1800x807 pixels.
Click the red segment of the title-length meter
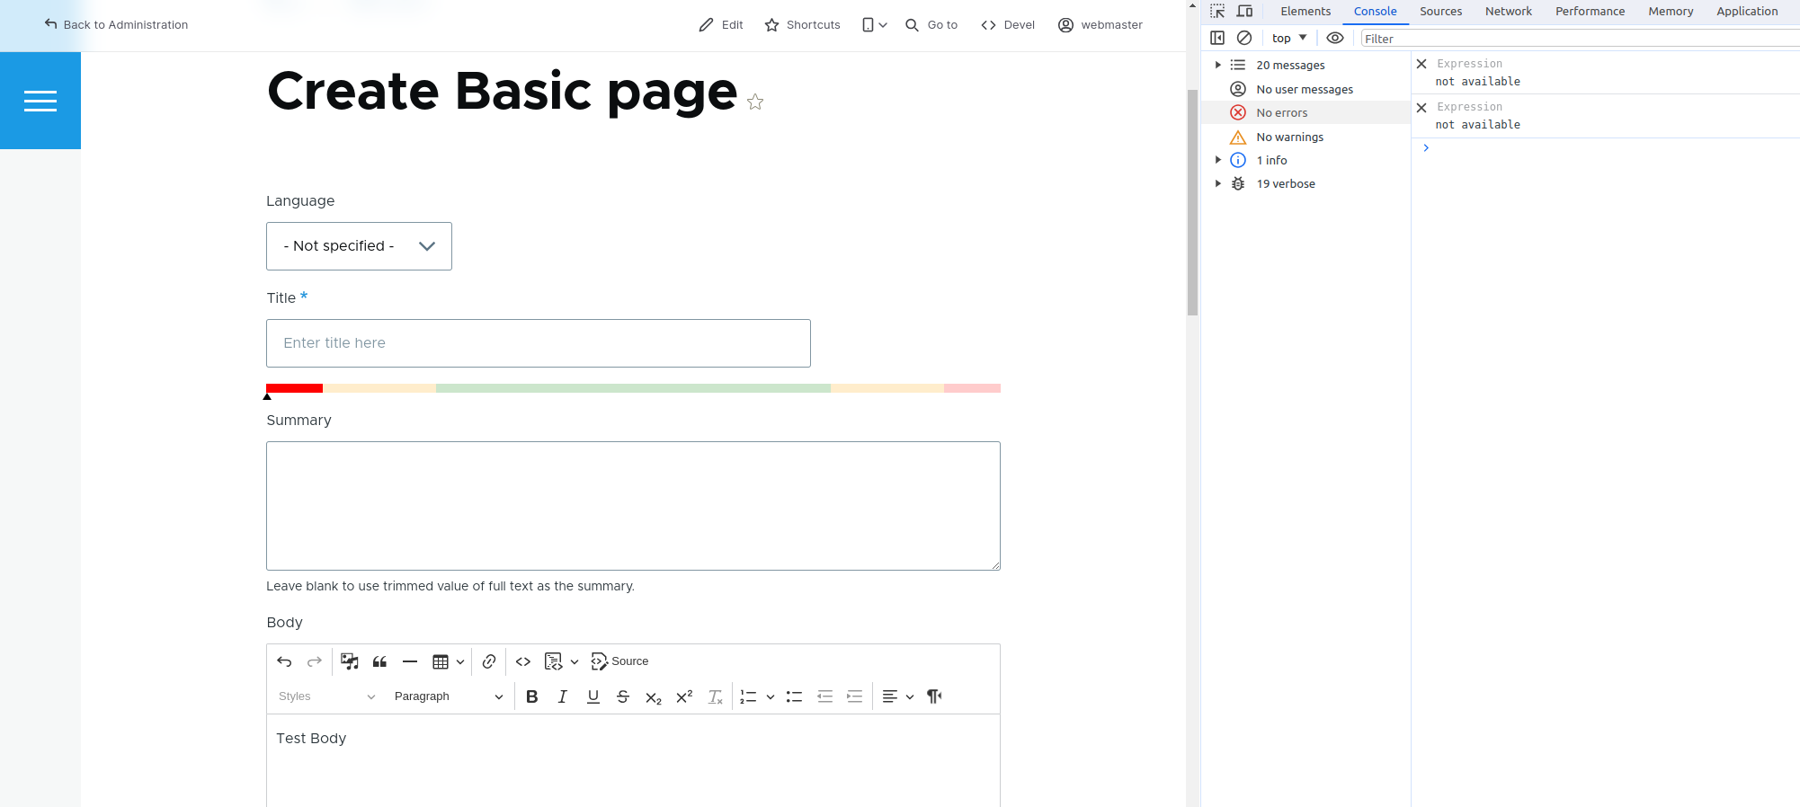click(294, 388)
